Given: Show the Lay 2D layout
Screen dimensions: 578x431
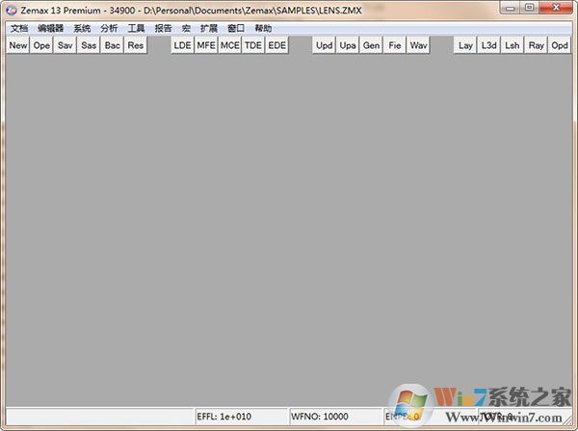Looking at the screenshot, I should pyautogui.click(x=465, y=45).
